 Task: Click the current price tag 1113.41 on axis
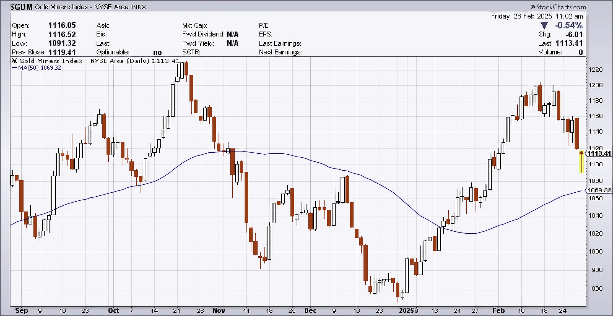point(599,153)
